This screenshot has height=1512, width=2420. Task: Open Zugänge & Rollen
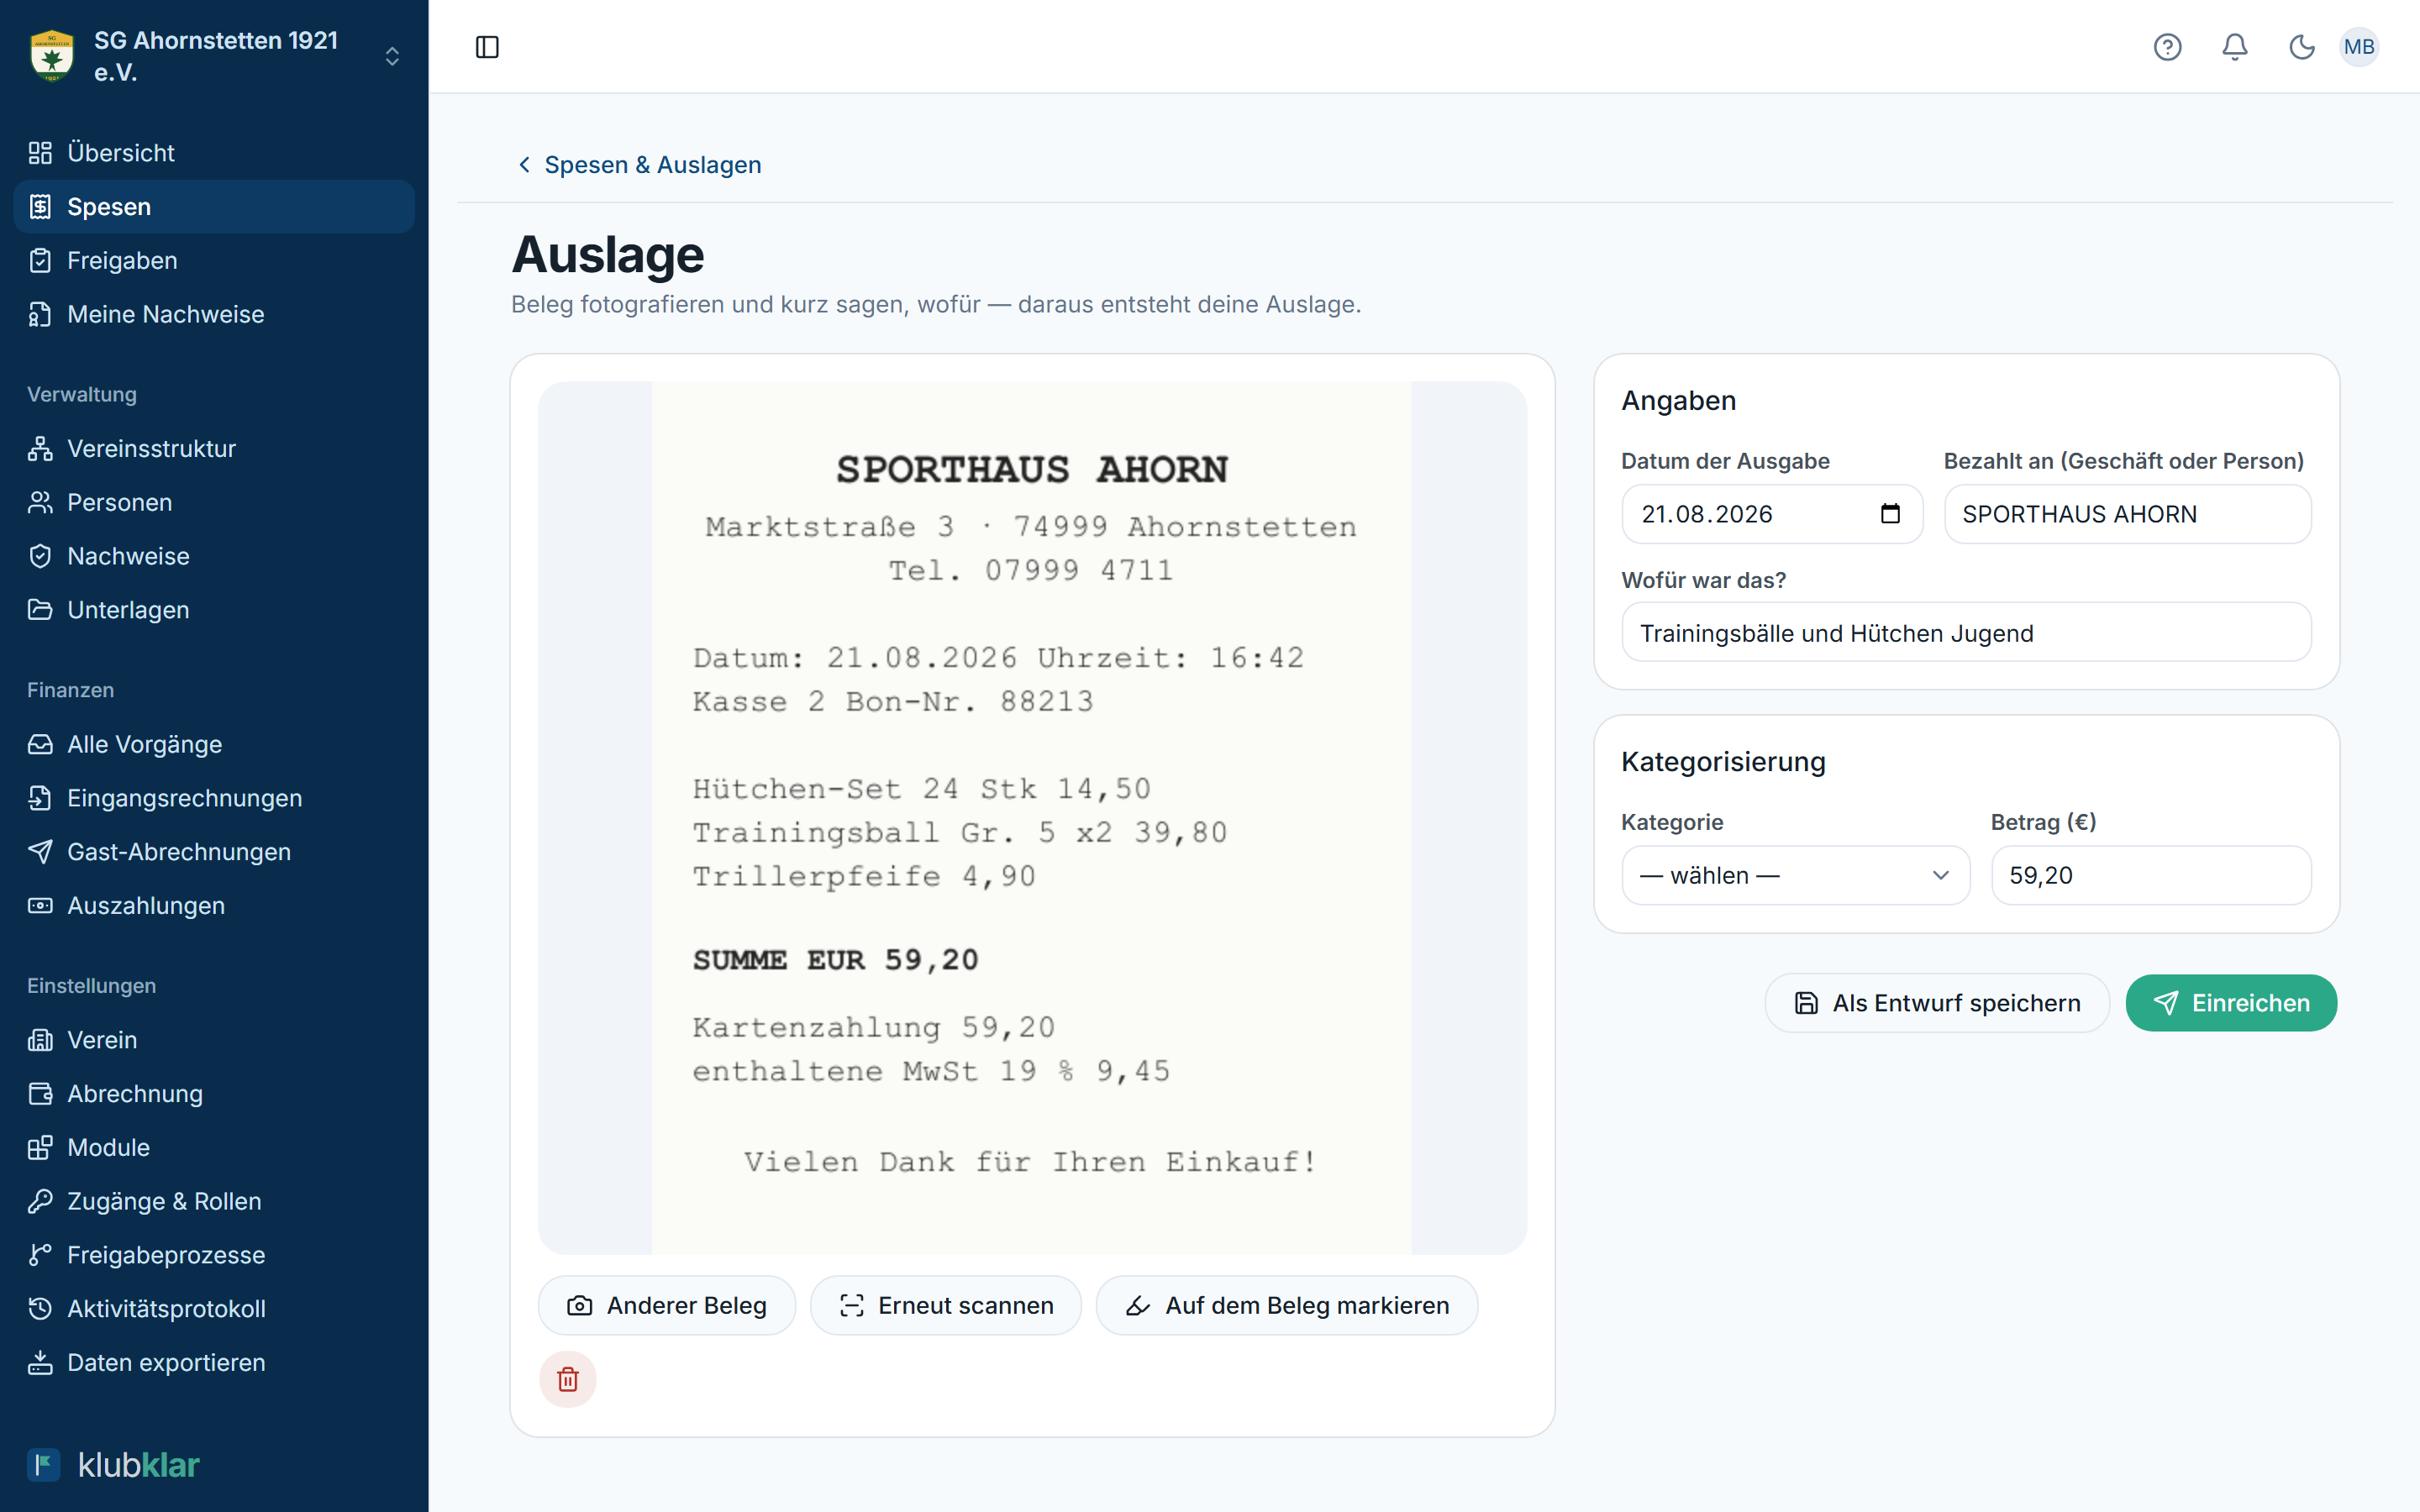click(x=214, y=1201)
